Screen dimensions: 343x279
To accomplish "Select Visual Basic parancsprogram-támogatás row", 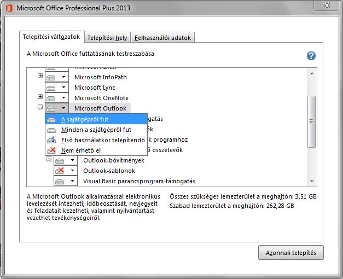I will point(139,181).
